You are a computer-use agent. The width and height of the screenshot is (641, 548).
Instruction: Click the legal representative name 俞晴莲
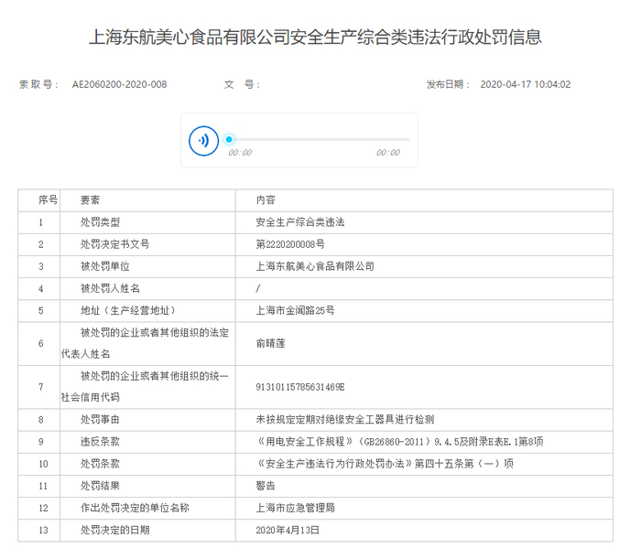coord(271,343)
